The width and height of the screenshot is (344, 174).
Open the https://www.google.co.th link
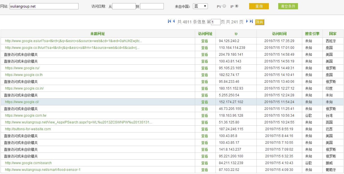[x=24, y=75]
